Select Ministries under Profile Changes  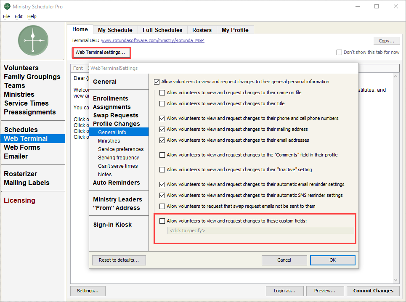(x=109, y=141)
